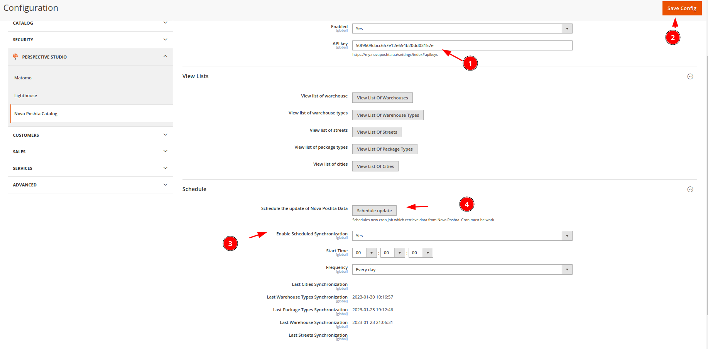The height and width of the screenshot is (349, 708).
Task: Open Enable Scheduled Synchronization dropdown
Action: tap(462, 236)
